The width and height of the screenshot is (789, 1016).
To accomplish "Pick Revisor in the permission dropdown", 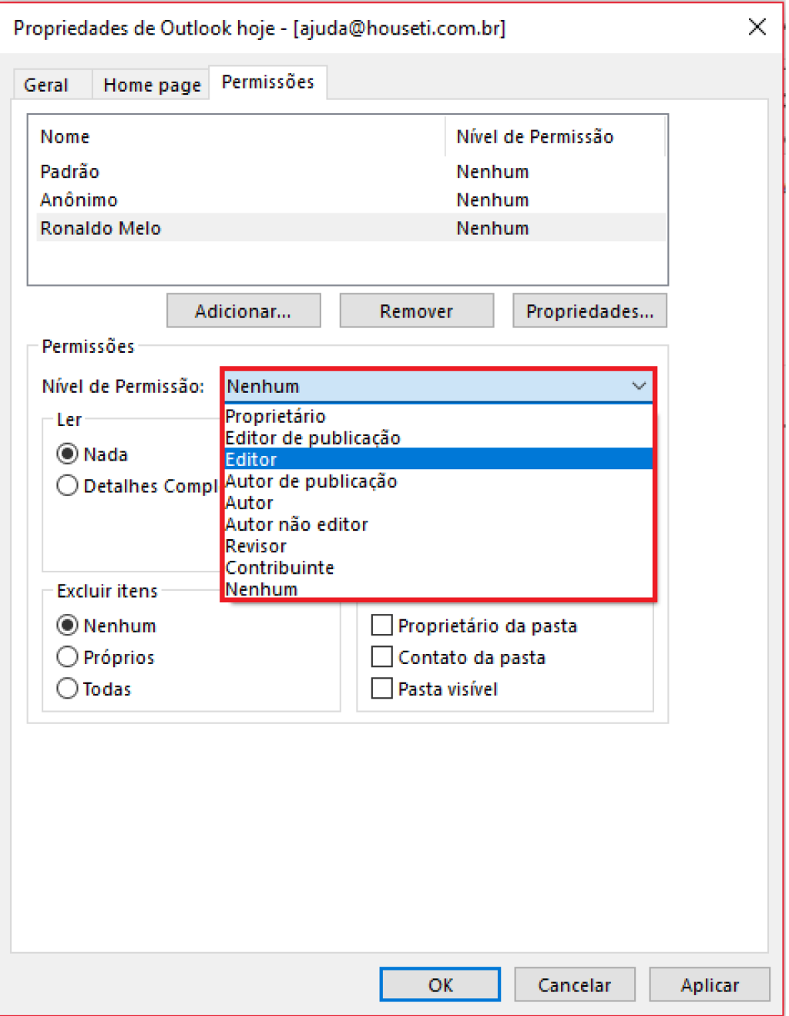I will 438,546.
